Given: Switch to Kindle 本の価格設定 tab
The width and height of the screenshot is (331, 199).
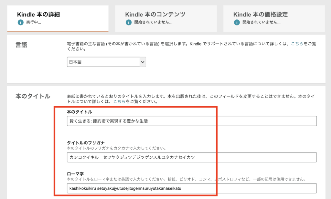Looking at the screenshot, I should [x=274, y=18].
